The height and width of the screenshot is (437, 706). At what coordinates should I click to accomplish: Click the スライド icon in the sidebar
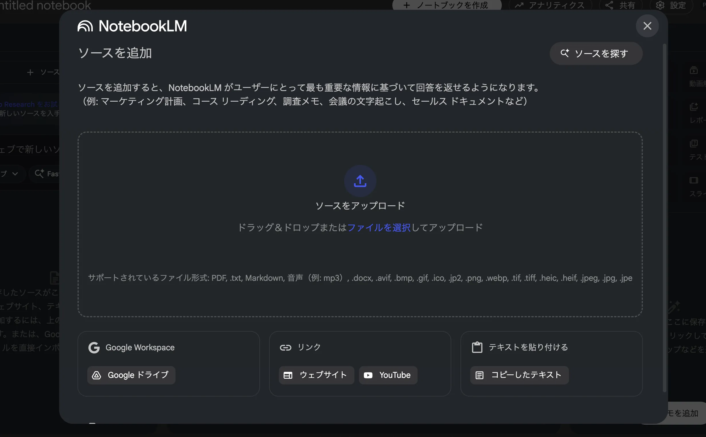click(694, 180)
